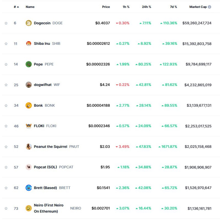The height and width of the screenshot is (220, 220).
Task: Click the Market Cap column header
Action: click(198, 7)
